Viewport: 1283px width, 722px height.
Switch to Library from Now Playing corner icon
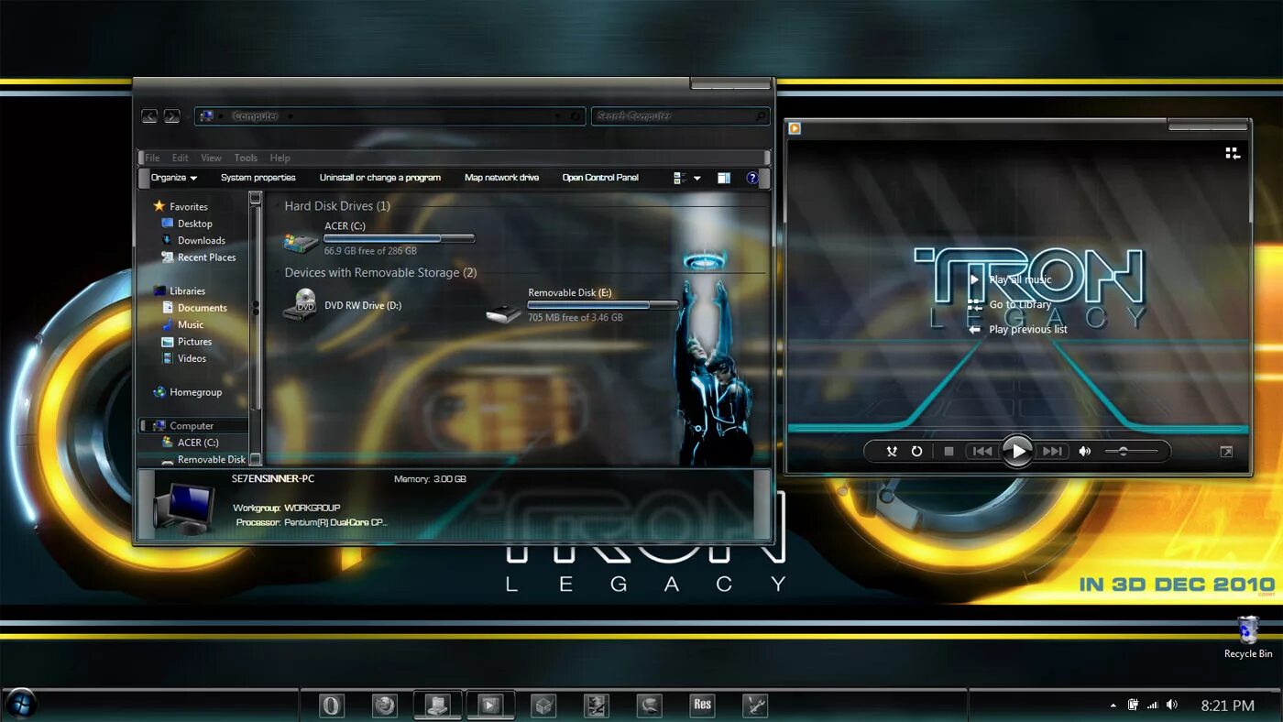point(1233,153)
